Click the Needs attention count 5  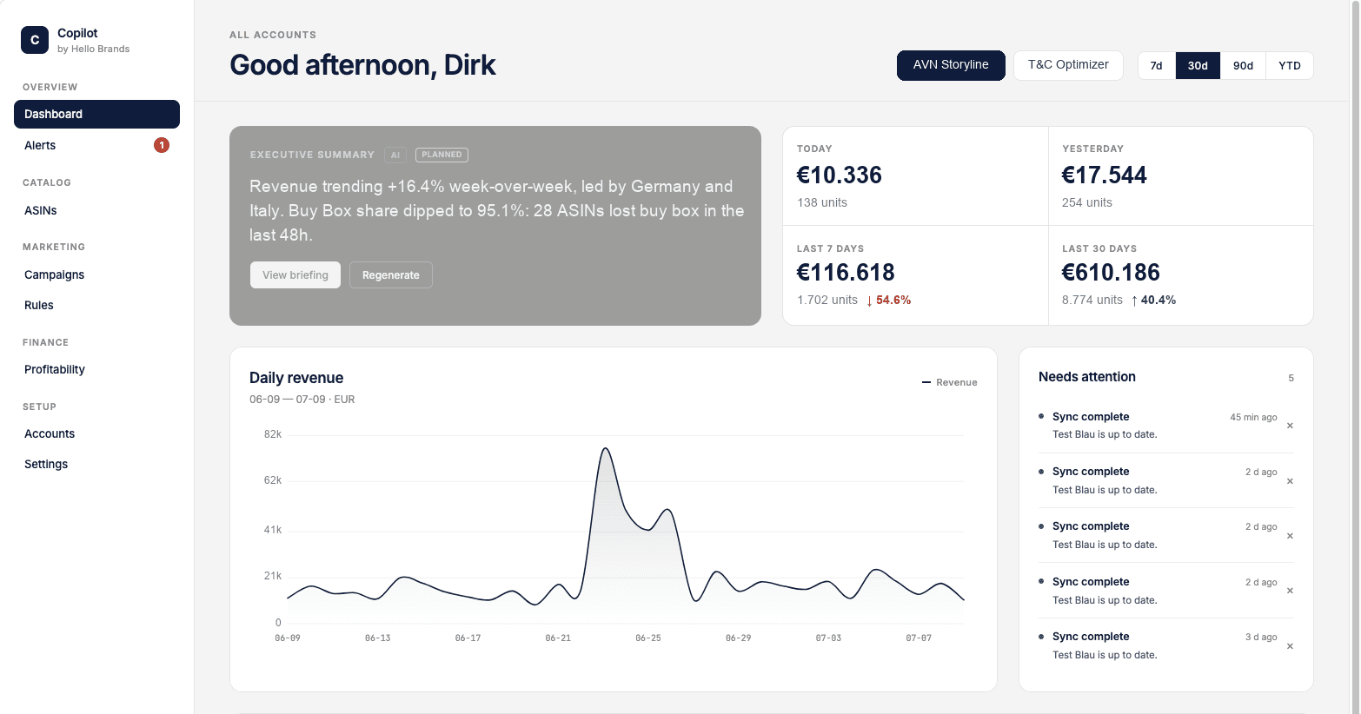point(1291,378)
